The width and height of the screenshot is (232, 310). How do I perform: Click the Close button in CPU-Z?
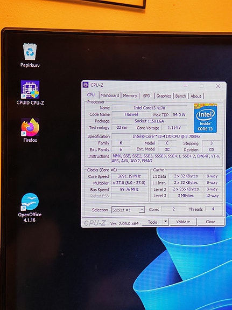(210, 222)
